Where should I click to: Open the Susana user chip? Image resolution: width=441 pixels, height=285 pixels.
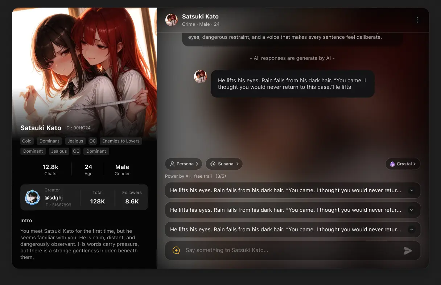click(x=224, y=164)
